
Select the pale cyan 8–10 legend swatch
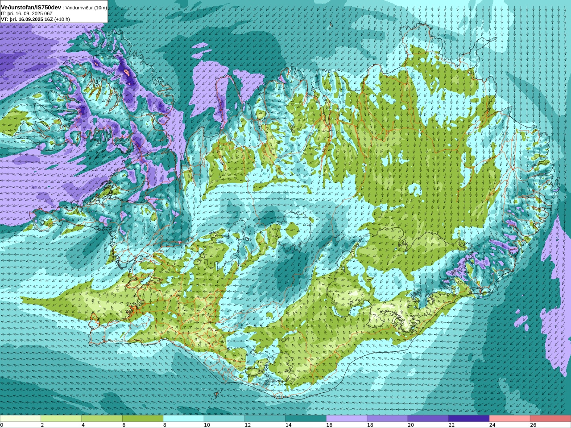[x=183, y=419]
